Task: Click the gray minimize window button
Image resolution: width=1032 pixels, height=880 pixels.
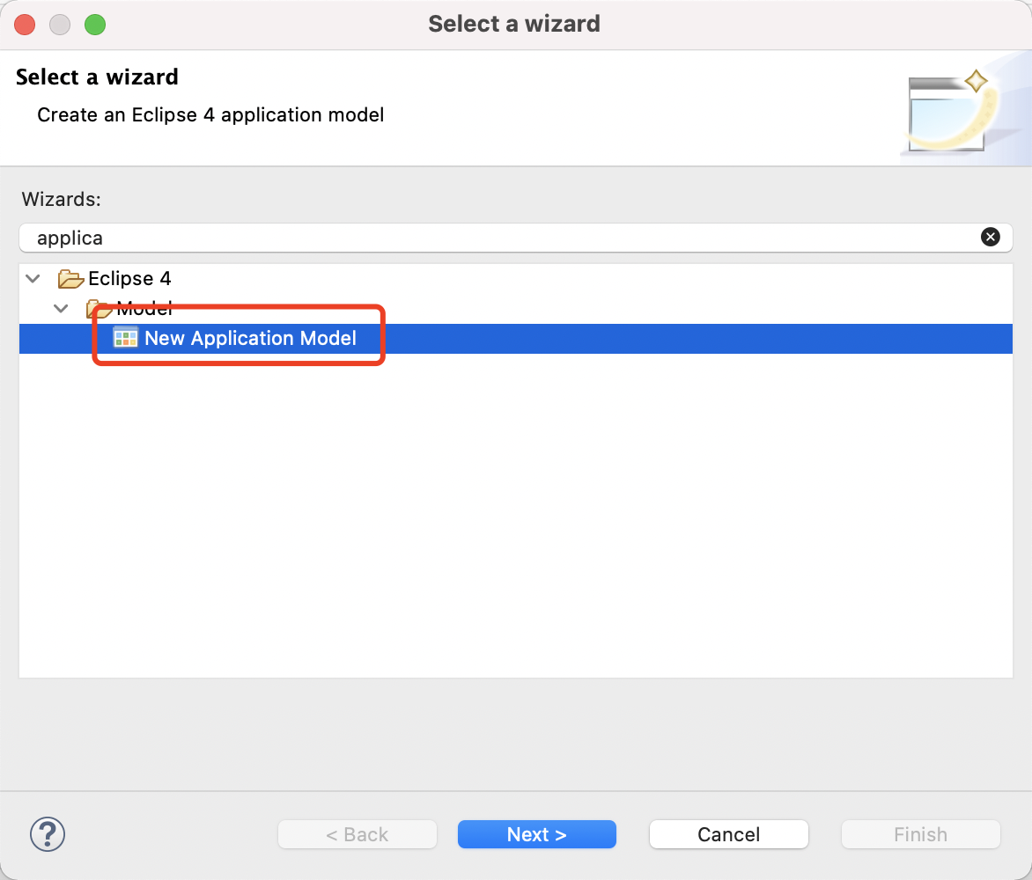Action: (x=60, y=25)
